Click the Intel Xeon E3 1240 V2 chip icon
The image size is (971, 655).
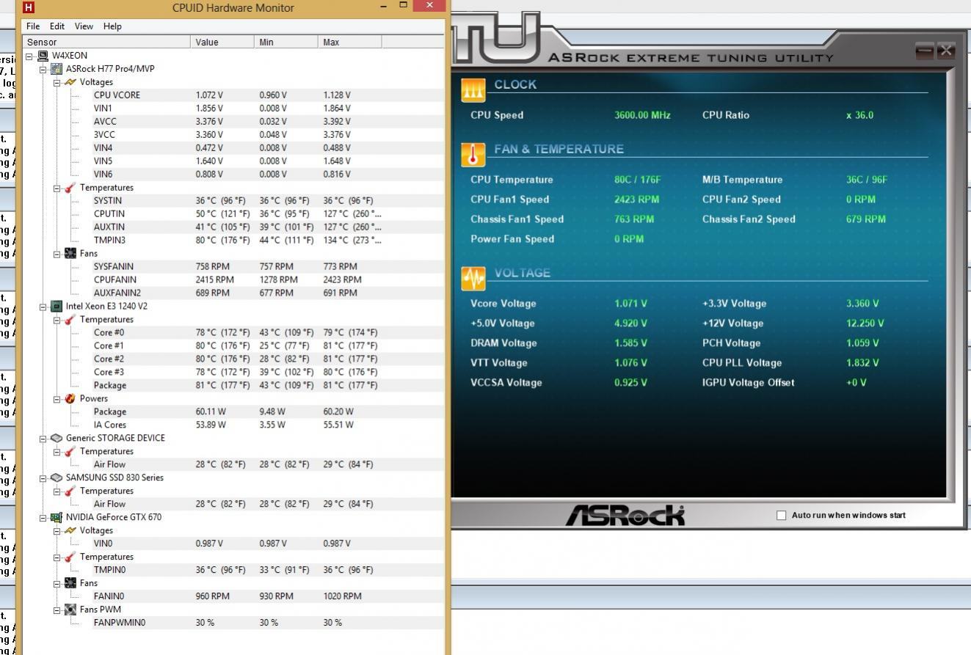(x=57, y=306)
